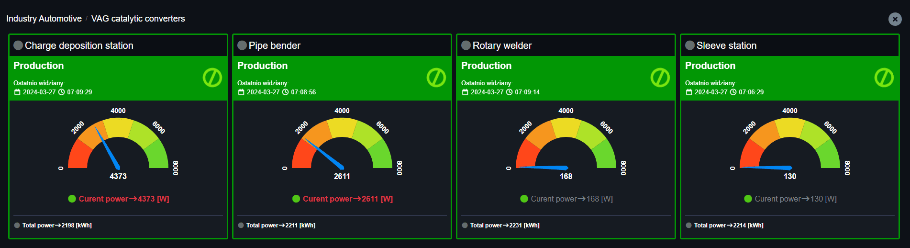Select the Rotary welder title
Image resolution: width=910 pixels, height=248 pixels.
pos(502,45)
